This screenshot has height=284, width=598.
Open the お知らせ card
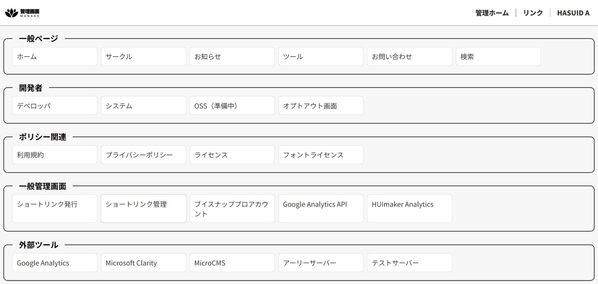pos(232,57)
